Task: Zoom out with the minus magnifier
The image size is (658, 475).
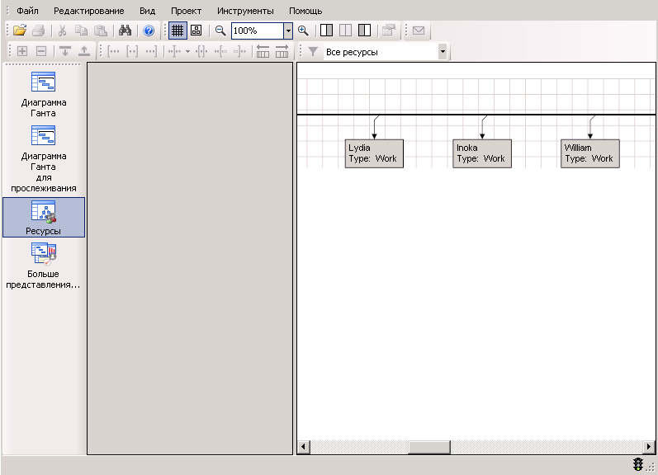Action: tap(220, 31)
